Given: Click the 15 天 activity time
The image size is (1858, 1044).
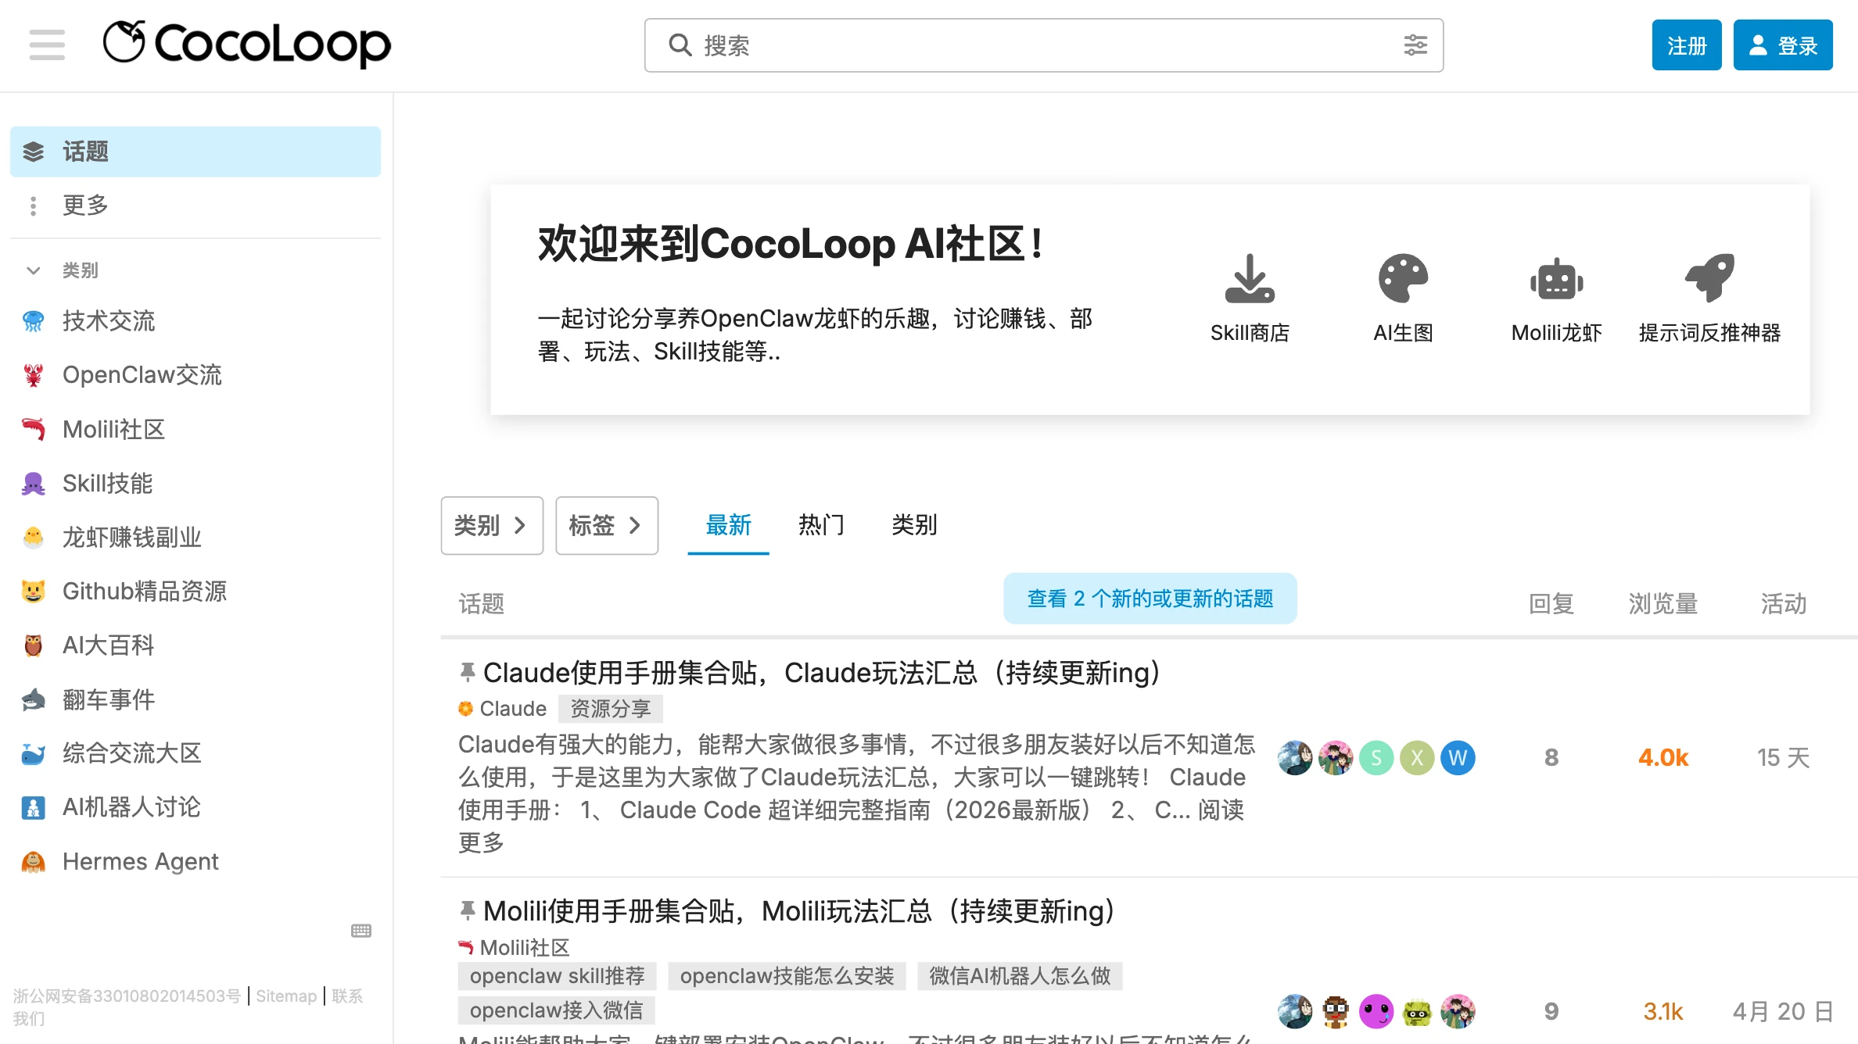Looking at the screenshot, I should [x=1784, y=757].
